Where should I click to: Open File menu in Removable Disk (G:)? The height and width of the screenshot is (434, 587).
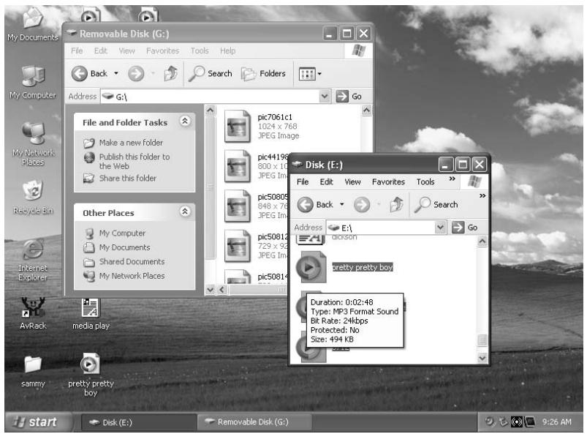pos(77,50)
